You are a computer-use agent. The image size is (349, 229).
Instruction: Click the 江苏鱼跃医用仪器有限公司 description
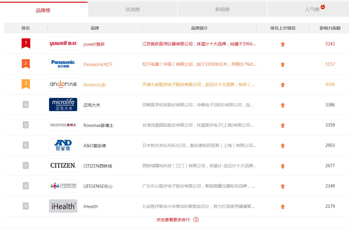pos(199,44)
